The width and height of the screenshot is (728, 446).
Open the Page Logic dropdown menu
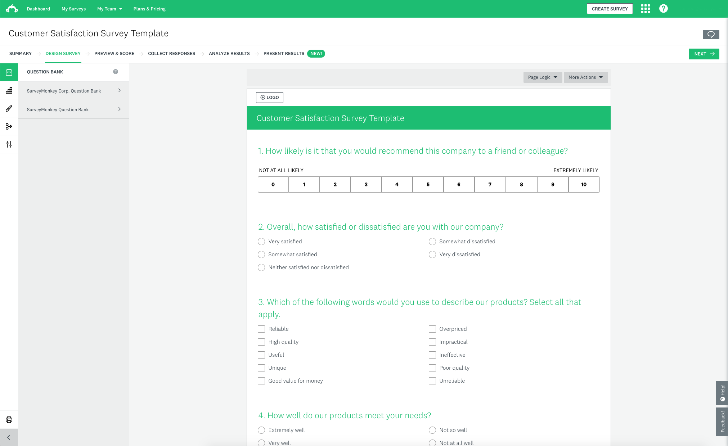(x=541, y=77)
